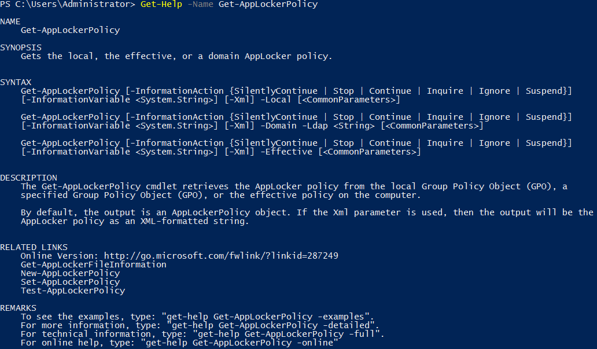
Task: Click the REMARKS section heading
Action: 19,308
